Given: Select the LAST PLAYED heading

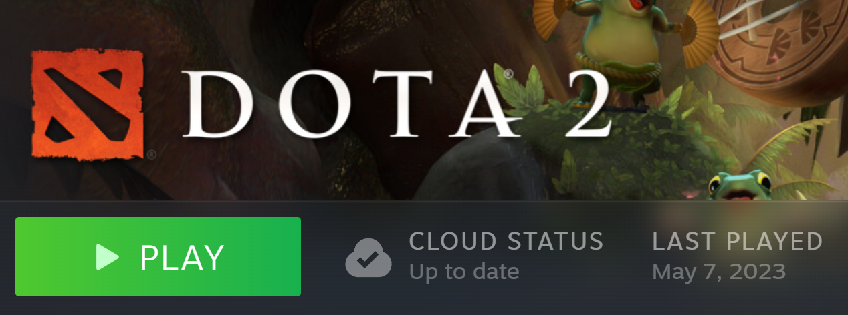Looking at the screenshot, I should (738, 241).
